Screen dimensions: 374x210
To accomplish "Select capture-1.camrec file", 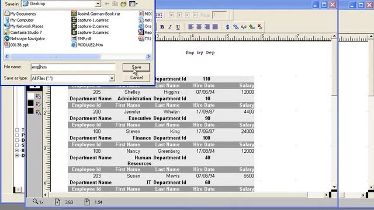I will click(90, 20).
